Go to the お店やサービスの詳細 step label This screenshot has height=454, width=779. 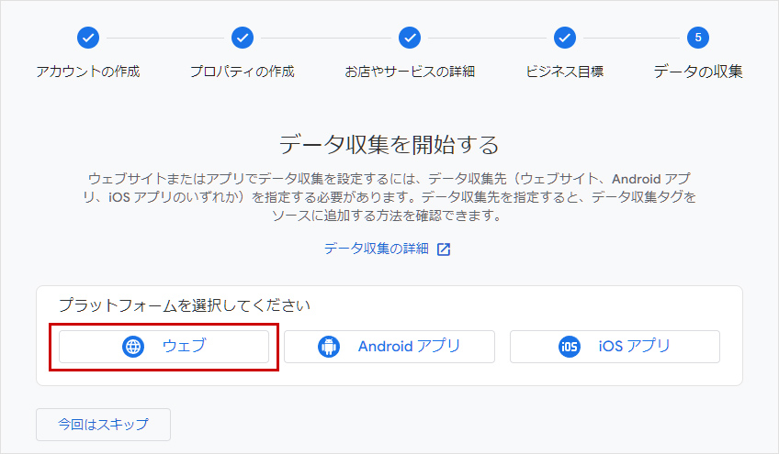410,72
